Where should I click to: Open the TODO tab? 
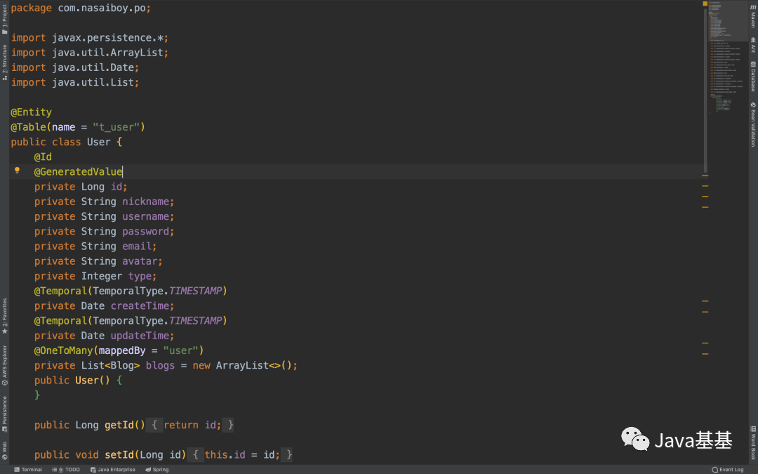[x=66, y=469]
